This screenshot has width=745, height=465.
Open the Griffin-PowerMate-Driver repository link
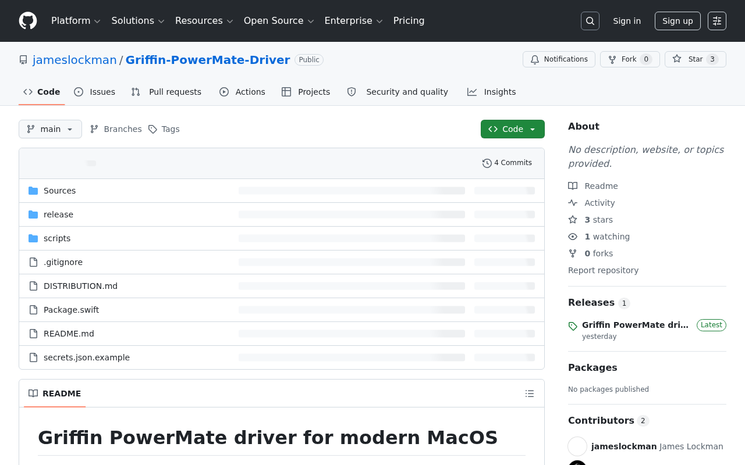208,60
